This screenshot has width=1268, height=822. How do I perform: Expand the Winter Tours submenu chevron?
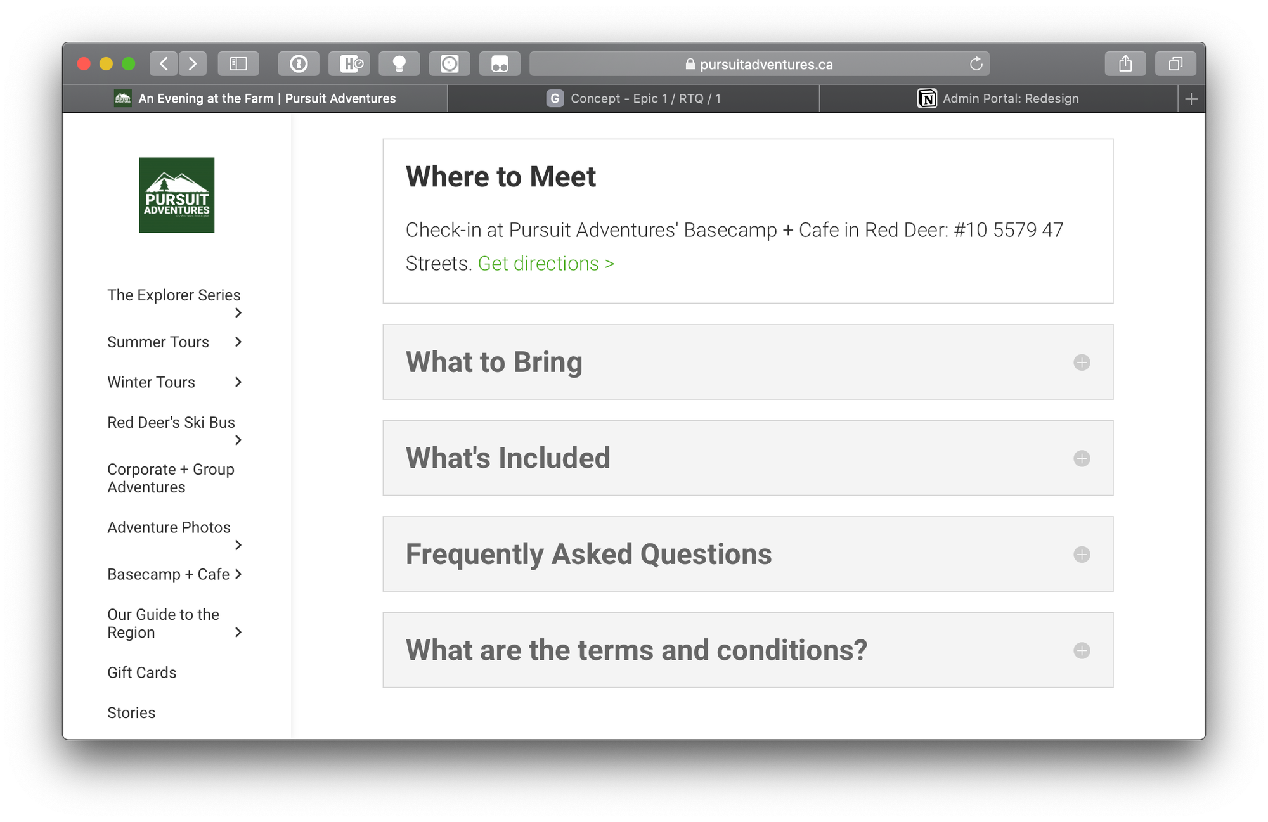click(238, 382)
